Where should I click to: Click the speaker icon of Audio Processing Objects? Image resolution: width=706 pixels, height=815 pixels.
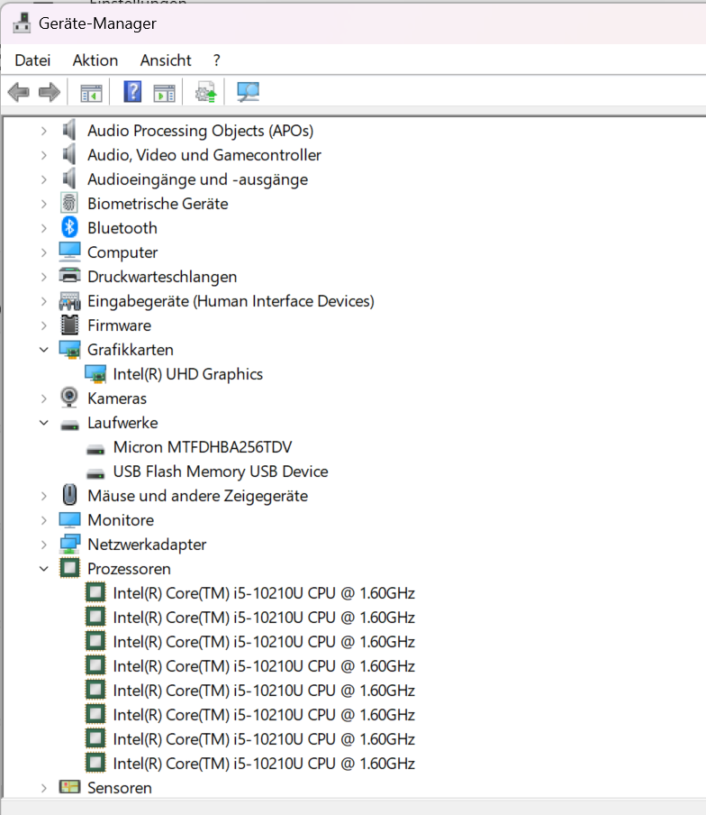[68, 130]
